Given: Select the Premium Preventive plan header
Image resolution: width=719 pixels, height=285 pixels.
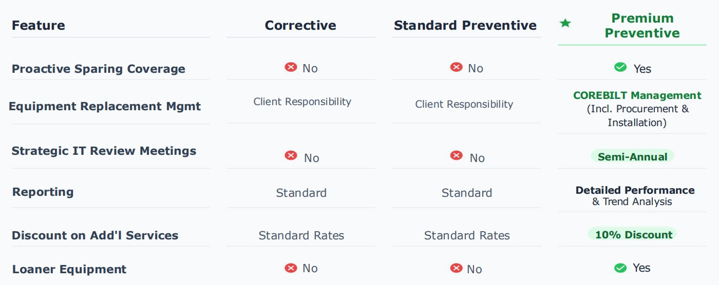Looking at the screenshot, I should click(642, 26).
